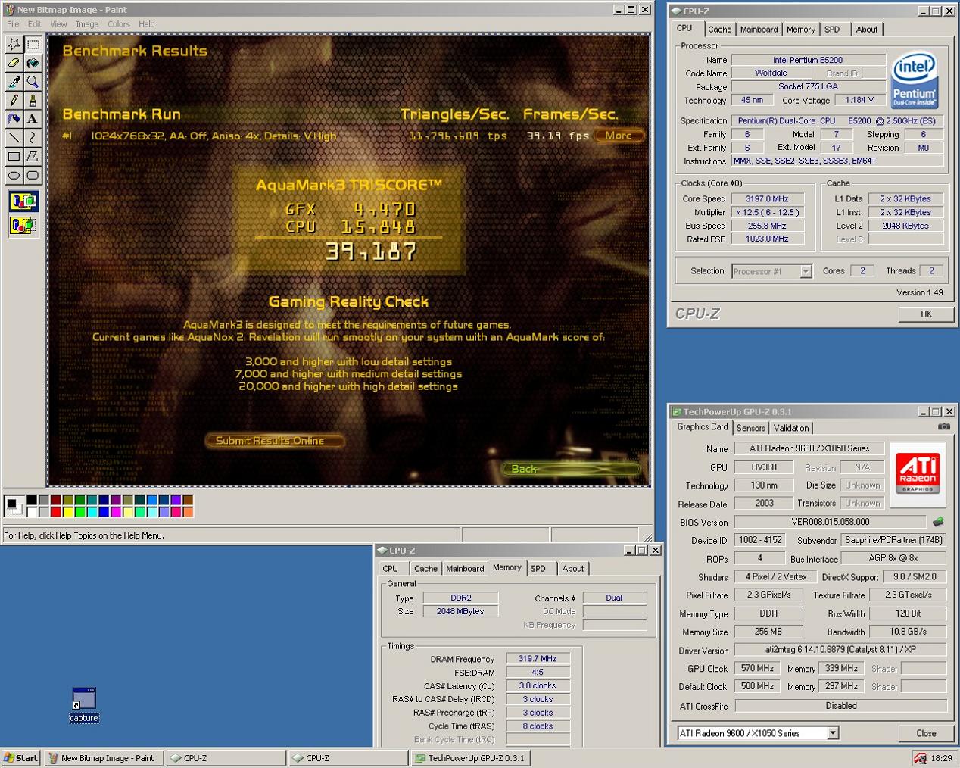This screenshot has width=960, height=768.
Task: Switch to Cache tab in top CPU-Z window
Action: click(719, 30)
